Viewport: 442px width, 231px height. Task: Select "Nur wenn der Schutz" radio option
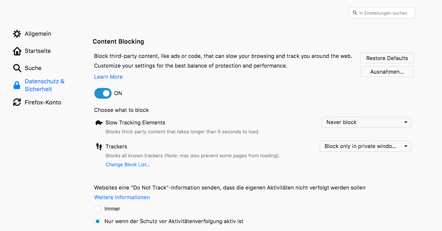click(98, 221)
